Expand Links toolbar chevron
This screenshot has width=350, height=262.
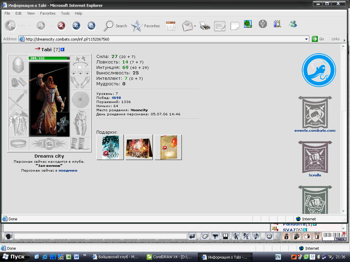345,40
